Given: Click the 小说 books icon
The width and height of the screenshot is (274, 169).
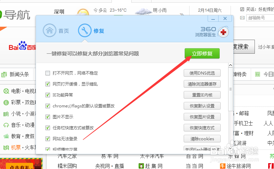Looking at the screenshot, I should (6, 114).
